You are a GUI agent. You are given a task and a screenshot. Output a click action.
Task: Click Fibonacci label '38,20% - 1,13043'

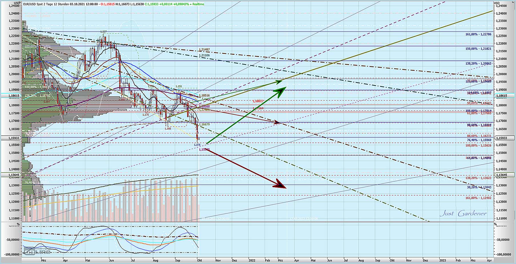click(x=479, y=187)
